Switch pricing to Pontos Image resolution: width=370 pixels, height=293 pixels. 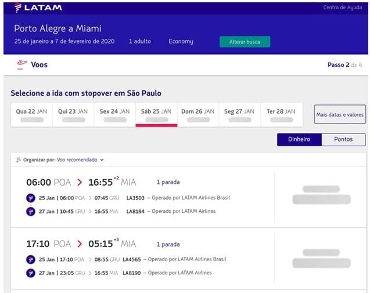[343, 139]
